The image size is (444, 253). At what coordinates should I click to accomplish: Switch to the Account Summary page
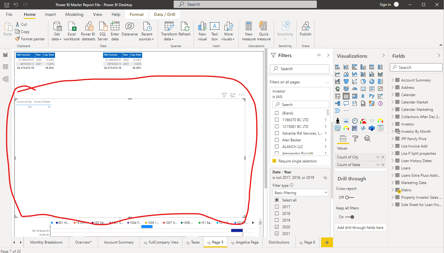coord(119,242)
